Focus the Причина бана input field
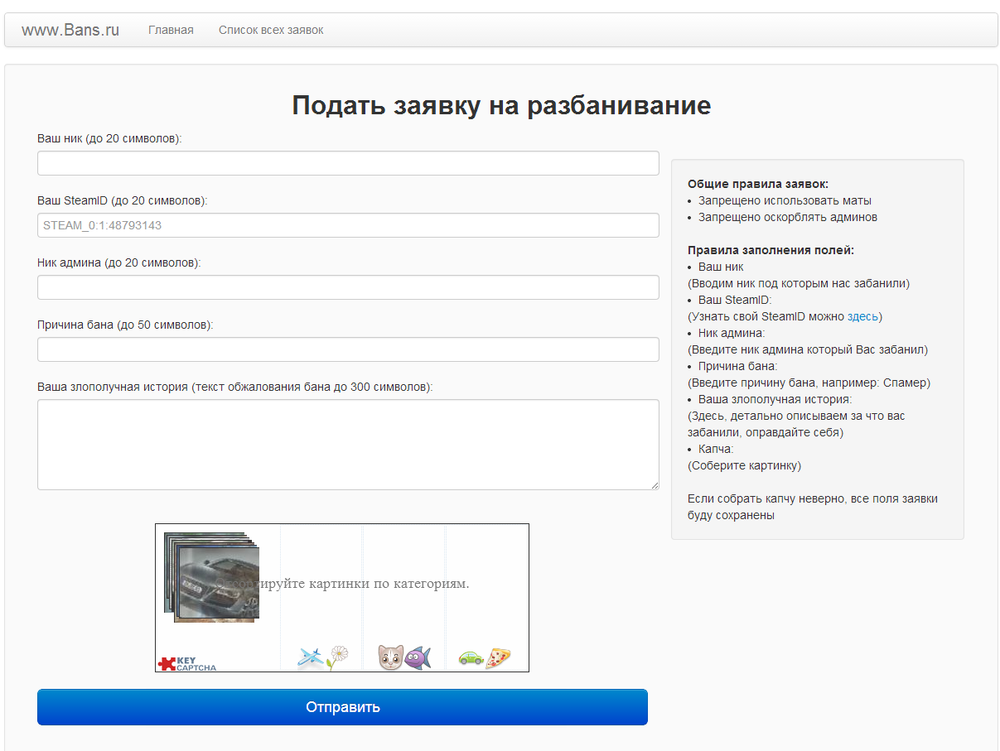The image size is (1000, 751). [x=348, y=349]
